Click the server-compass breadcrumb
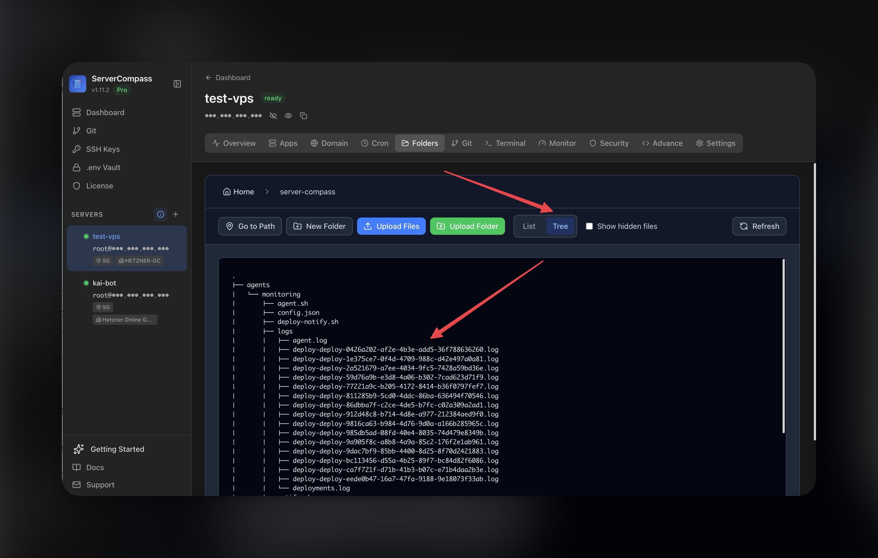 click(x=307, y=192)
